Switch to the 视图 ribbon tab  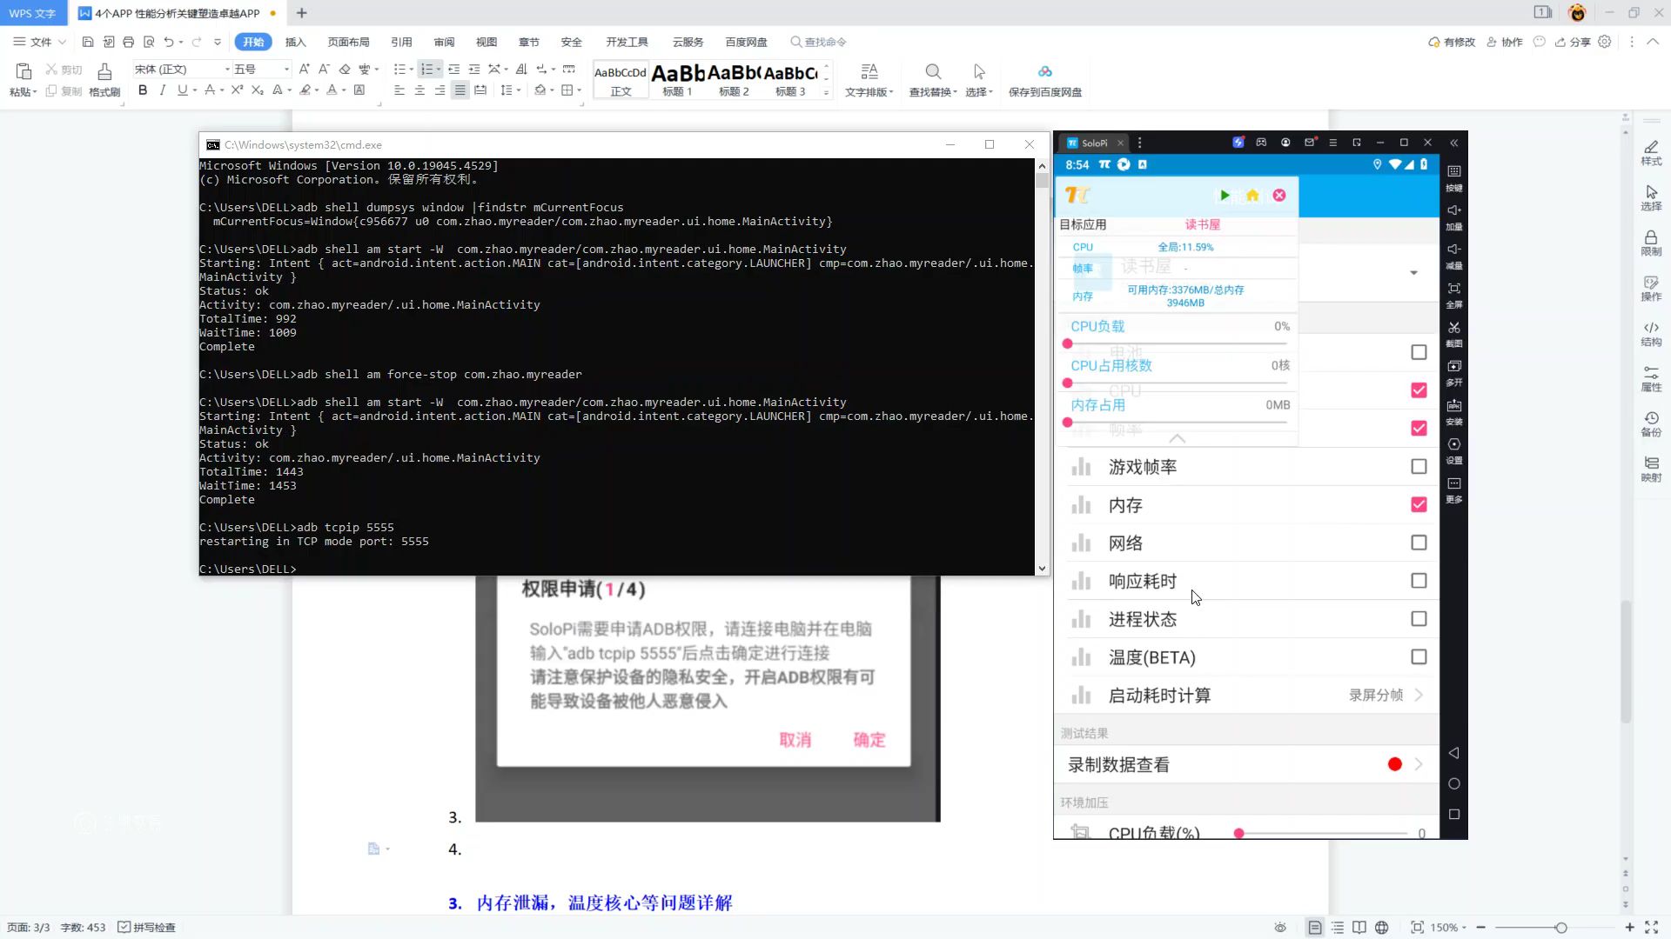[x=487, y=42]
